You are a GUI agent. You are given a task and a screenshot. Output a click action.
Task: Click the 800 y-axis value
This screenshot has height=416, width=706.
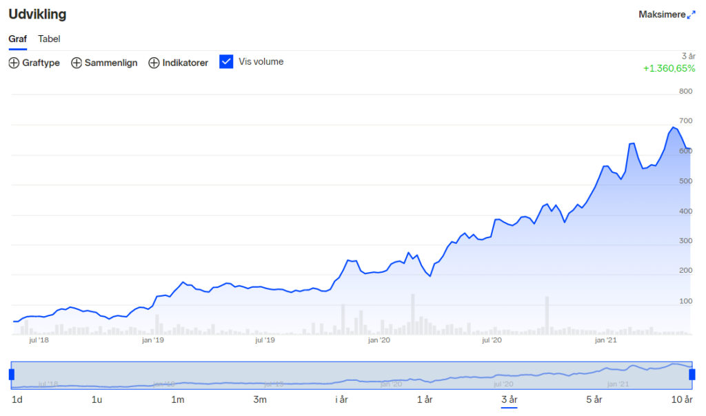tap(686, 92)
